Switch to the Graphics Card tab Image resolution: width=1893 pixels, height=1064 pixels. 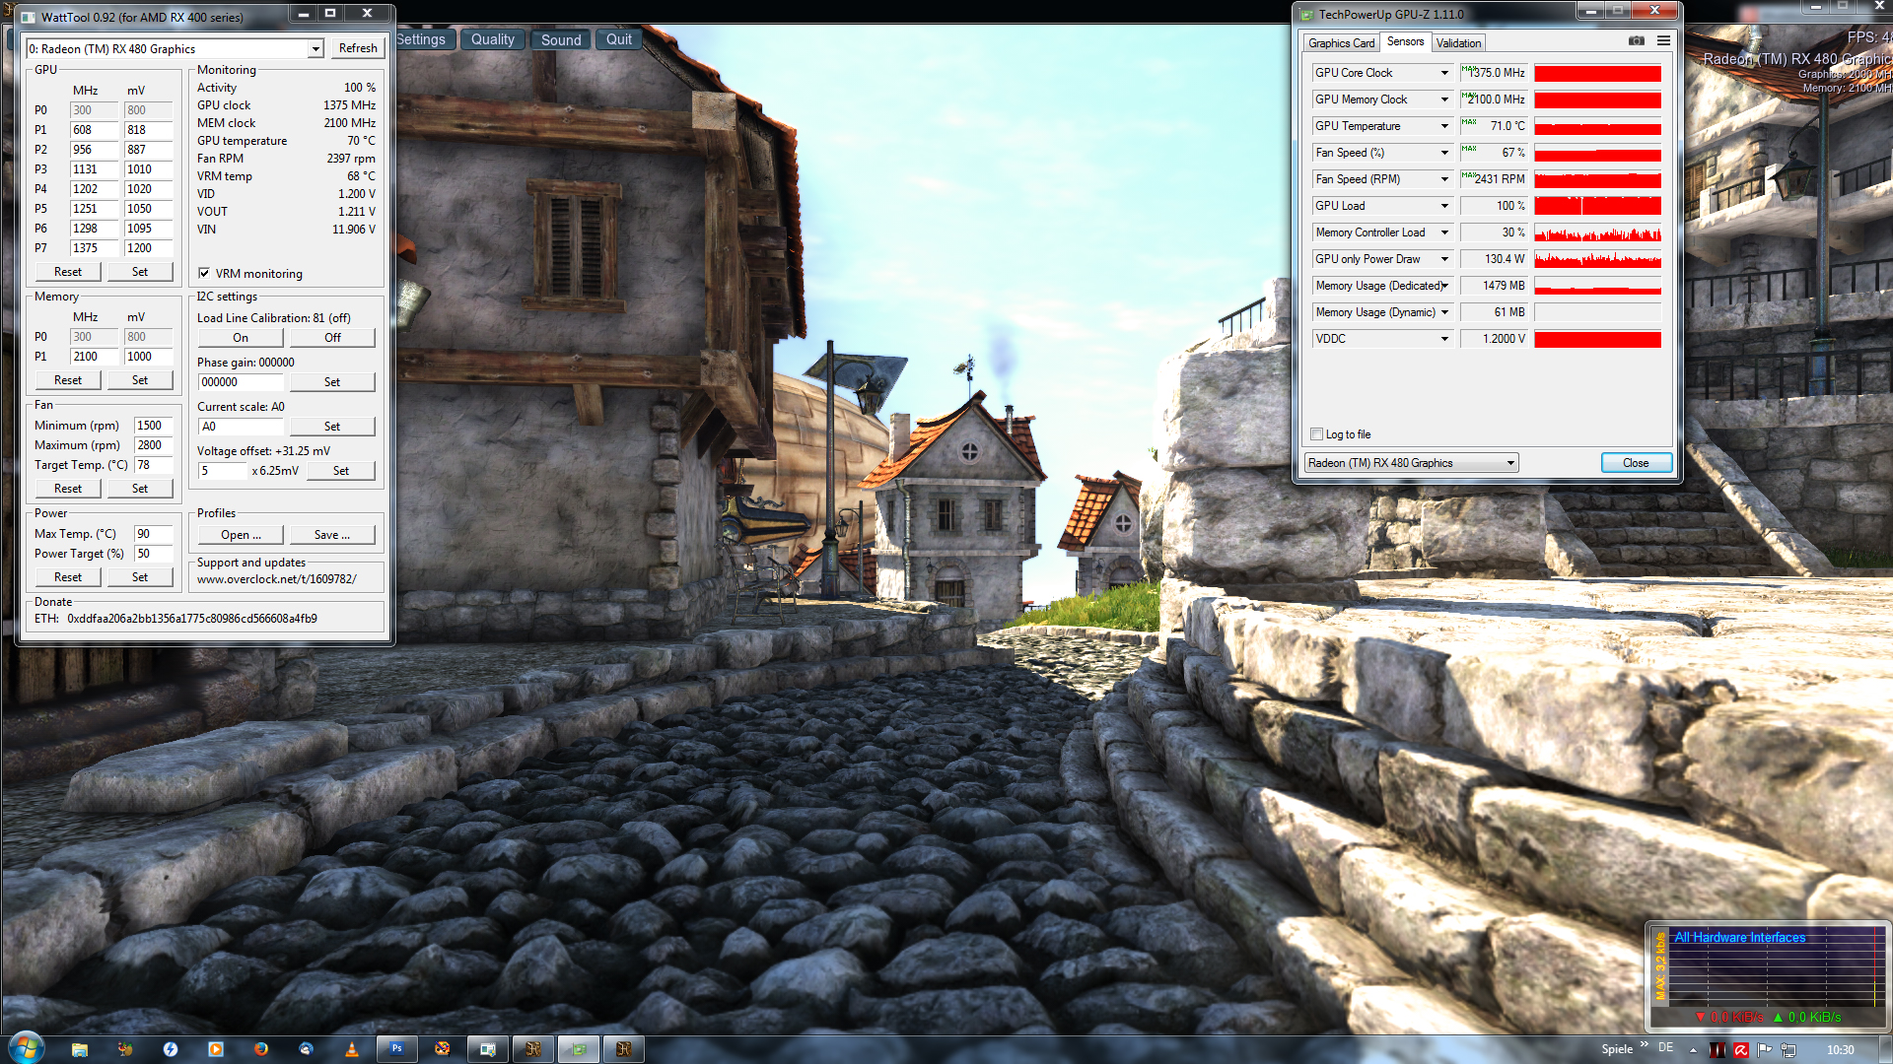click(x=1340, y=43)
